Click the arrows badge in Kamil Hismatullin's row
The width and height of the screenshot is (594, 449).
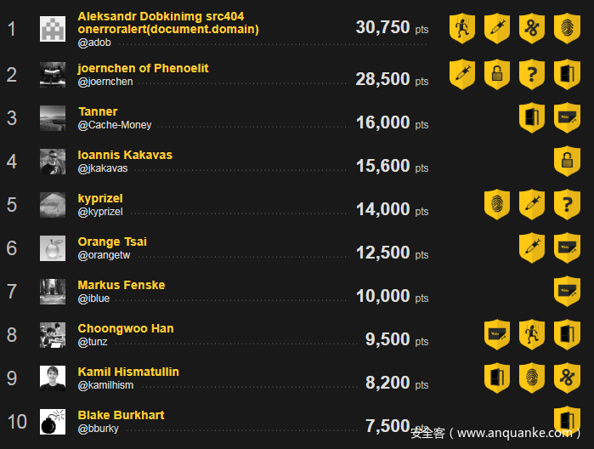[x=567, y=378]
